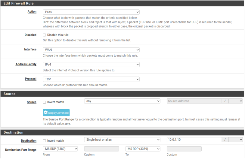Open the Source Address subnet mask dropdown
245x159 pixels.
pyautogui.click(x=235, y=101)
